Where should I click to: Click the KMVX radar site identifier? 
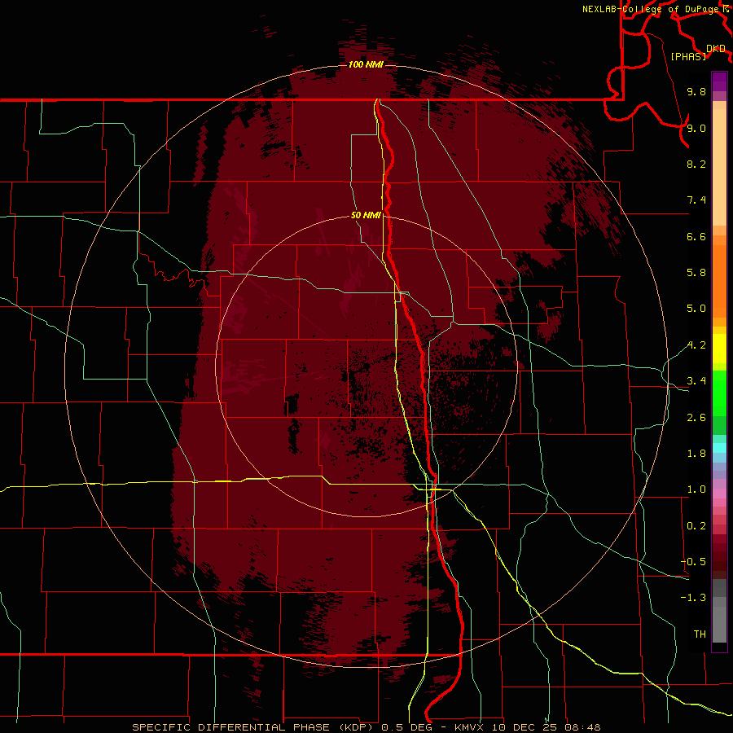pos(469,727)
